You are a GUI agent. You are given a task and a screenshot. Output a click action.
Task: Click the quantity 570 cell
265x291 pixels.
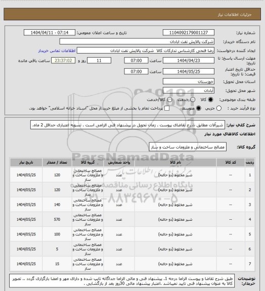(57, 219)
